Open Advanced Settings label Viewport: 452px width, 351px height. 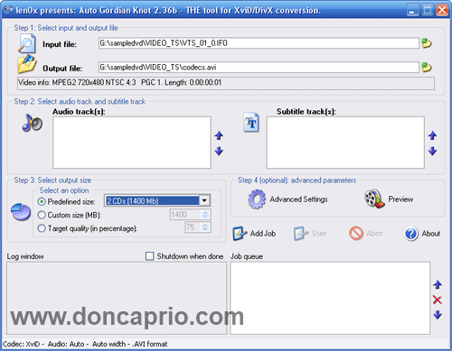coord(298,199)
